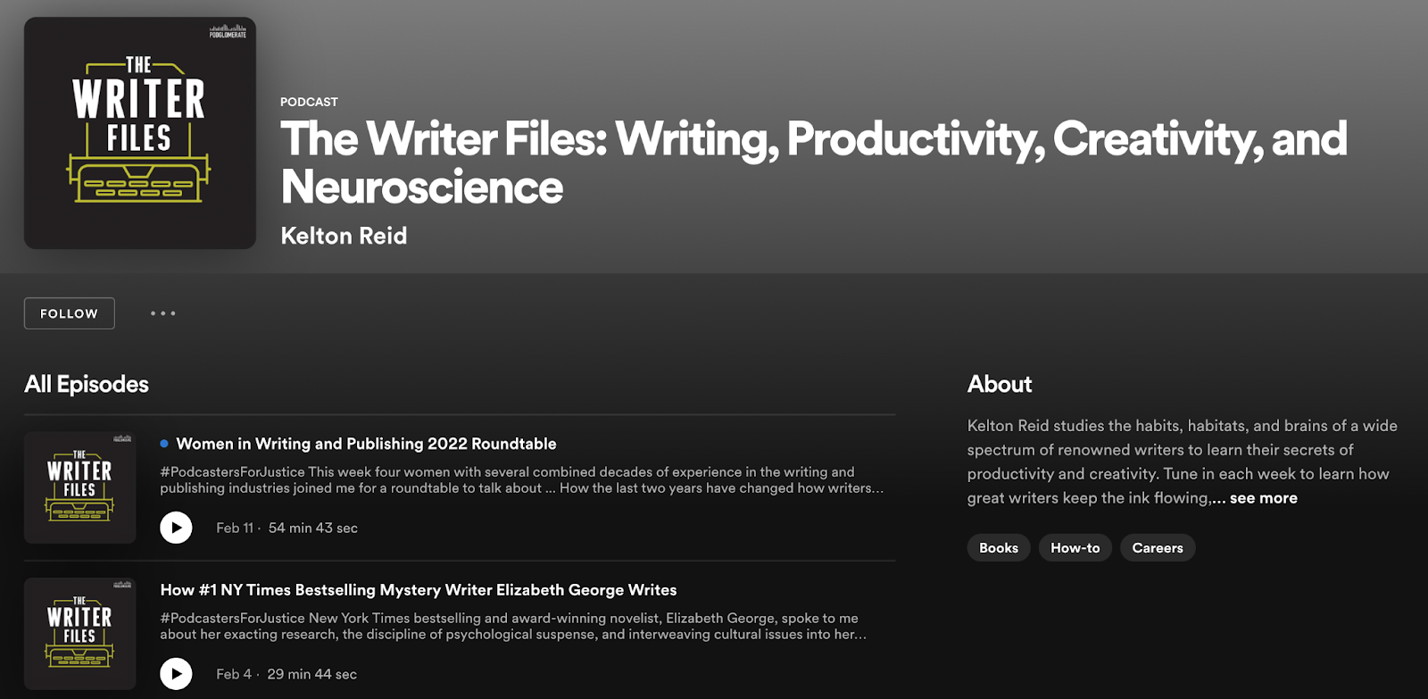Select the Careers category tag
The image size is (1428, 699).
(x=1158, y=548)
